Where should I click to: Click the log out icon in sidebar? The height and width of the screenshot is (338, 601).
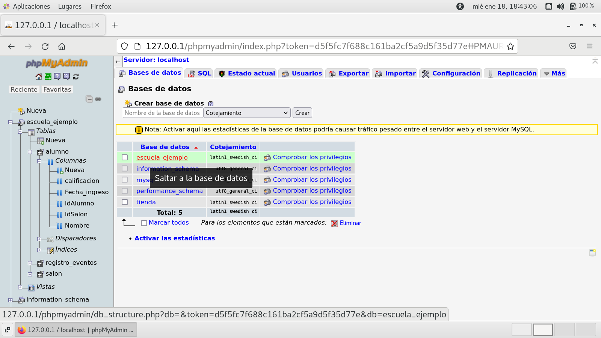pyautogui.click(x=48, y=77)
